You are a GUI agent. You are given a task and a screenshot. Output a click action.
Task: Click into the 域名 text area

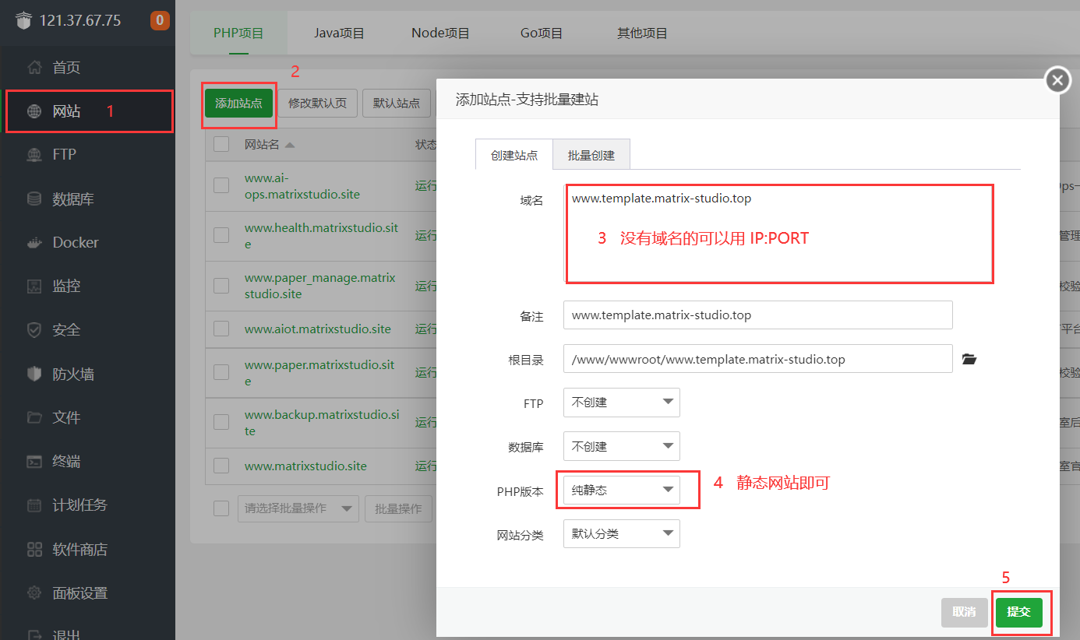click(x=778, y=234)
